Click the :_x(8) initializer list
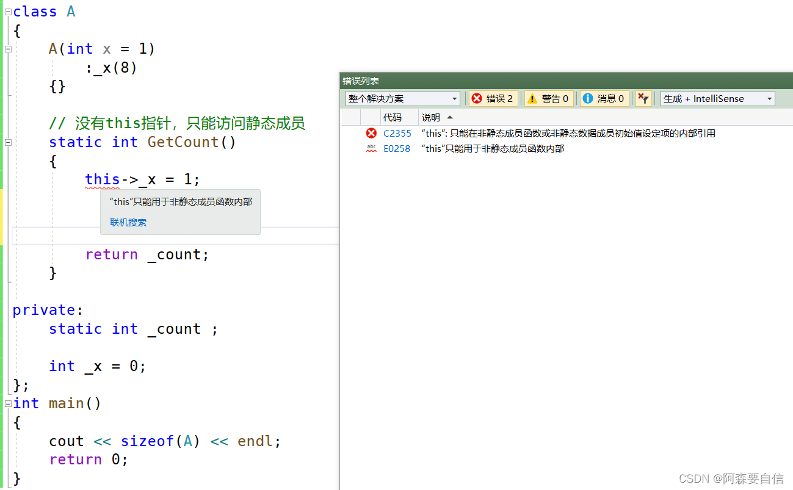793x490 pixels. (111, 68)
